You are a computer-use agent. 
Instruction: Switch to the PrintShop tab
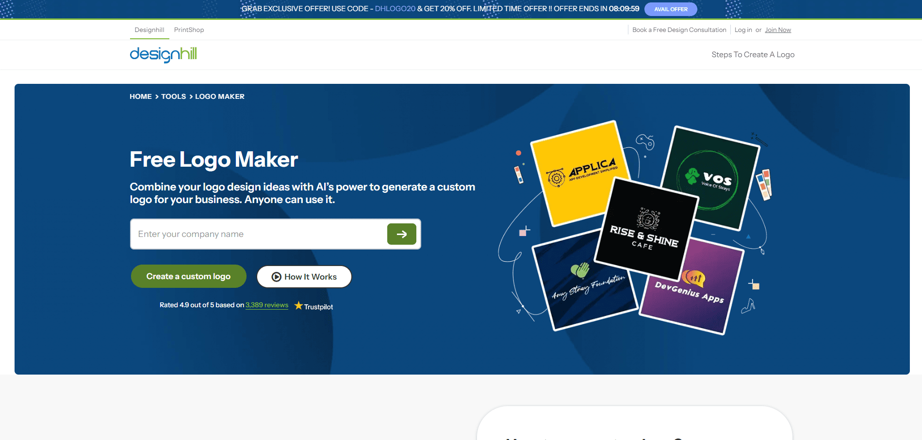coord(189,30)
